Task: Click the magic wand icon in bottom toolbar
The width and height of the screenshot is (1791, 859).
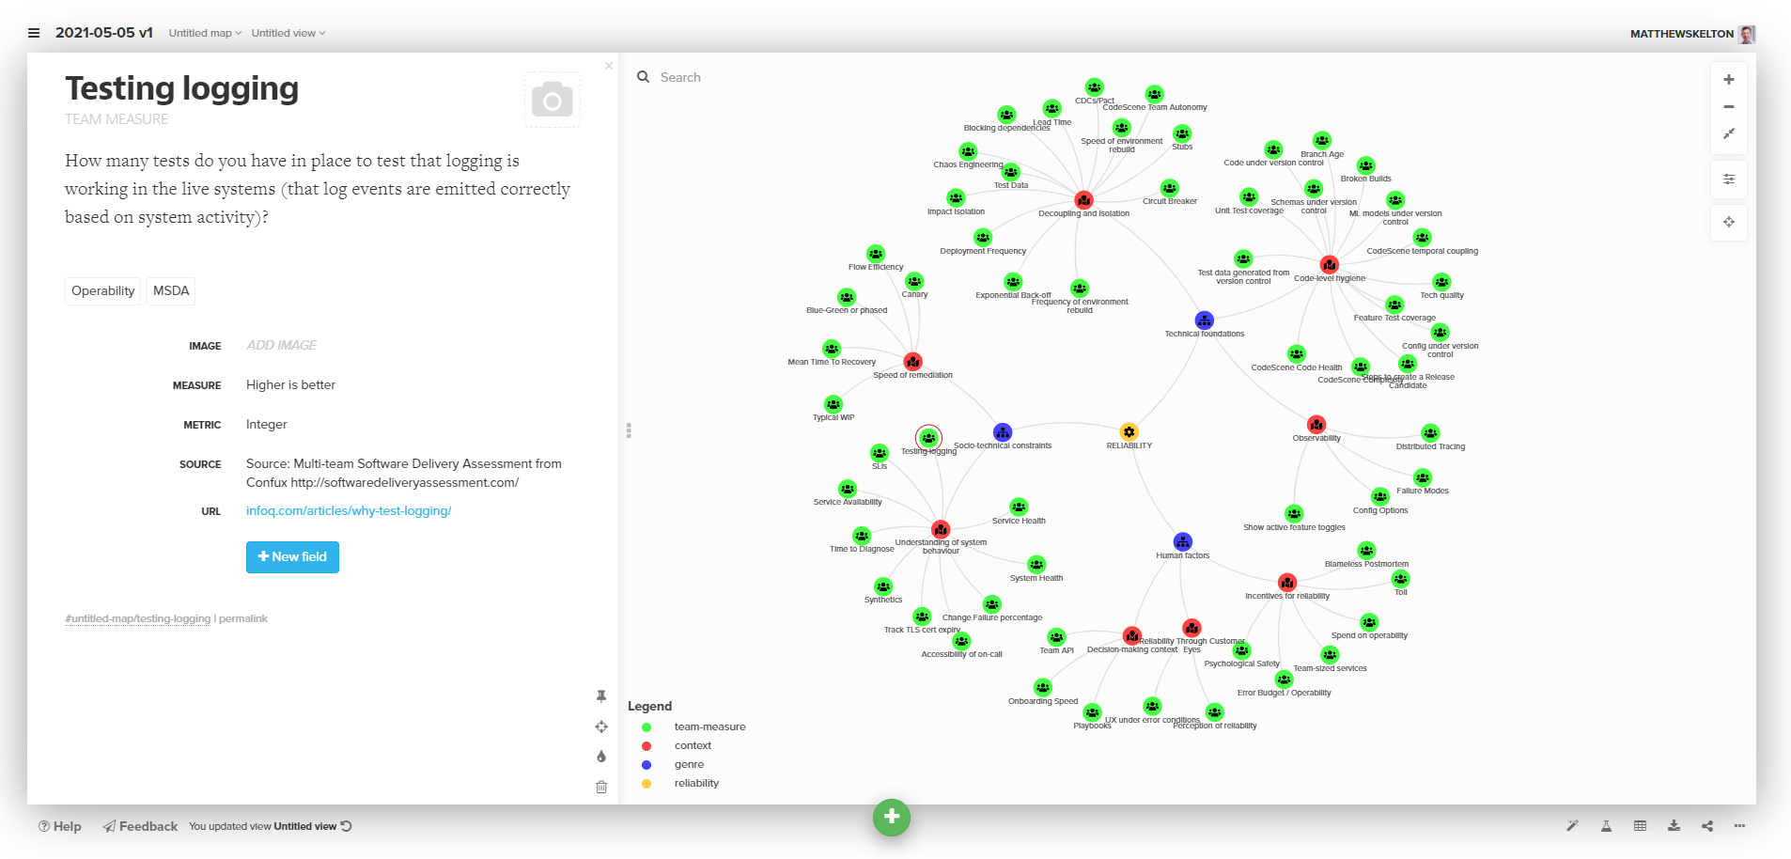Action: pos(1572,826)
